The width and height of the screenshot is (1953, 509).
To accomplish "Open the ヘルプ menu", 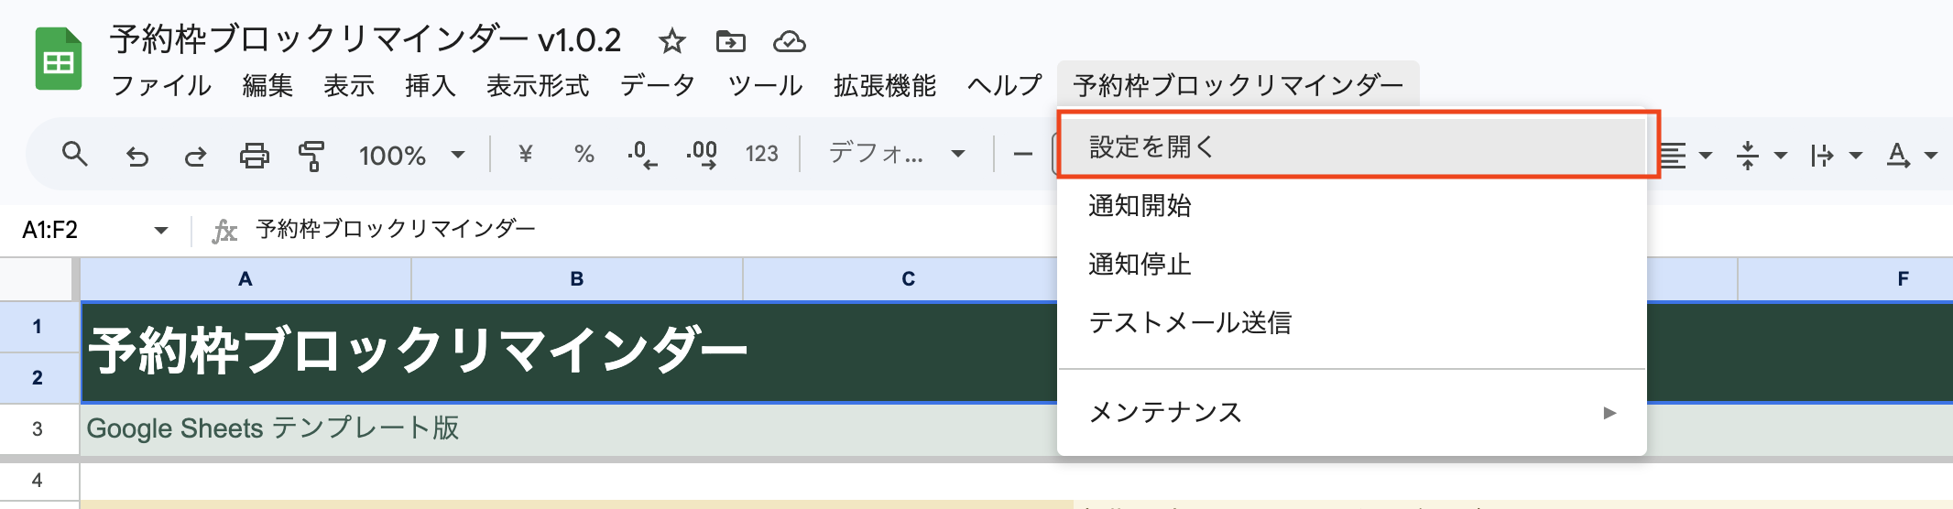I will point(1005,85).
